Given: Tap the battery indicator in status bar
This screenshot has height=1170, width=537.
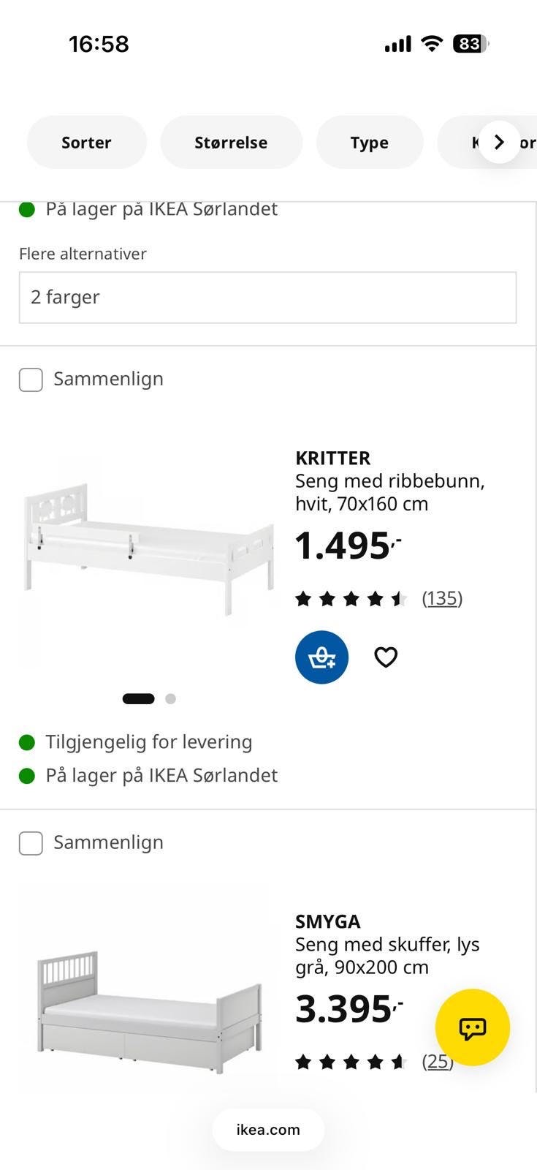Looking at the screenshot, I should pos(471,44).
